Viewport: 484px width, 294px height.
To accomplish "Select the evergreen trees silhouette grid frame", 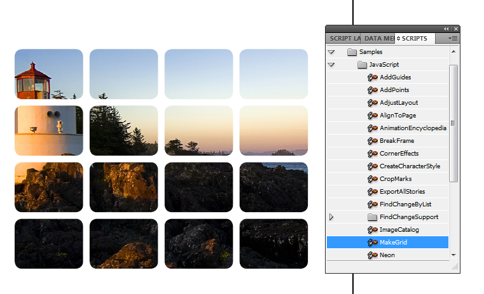I will (x=123, y=130).
